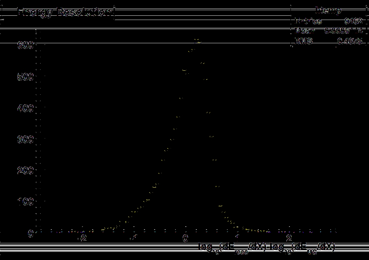Click the histogram's falling right edge near 300
This screenshot has height=260, width=369.
point(212,136)
